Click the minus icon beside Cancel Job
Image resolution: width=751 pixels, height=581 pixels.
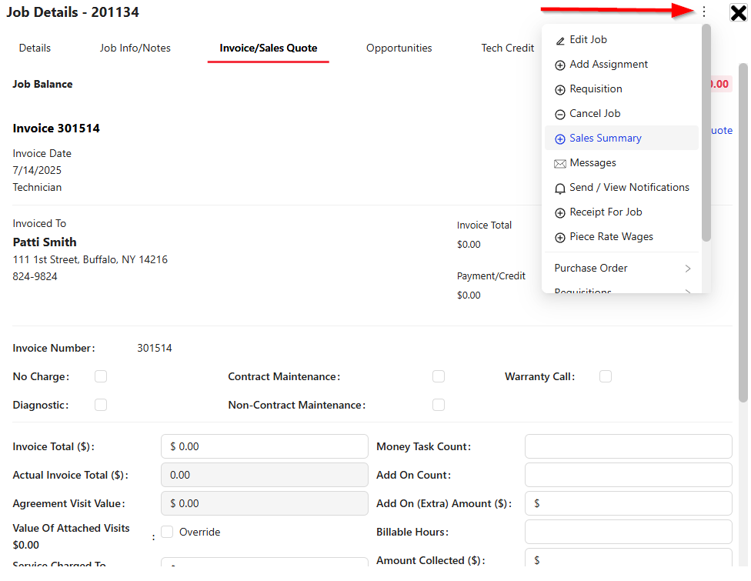[x=560, y=115]
